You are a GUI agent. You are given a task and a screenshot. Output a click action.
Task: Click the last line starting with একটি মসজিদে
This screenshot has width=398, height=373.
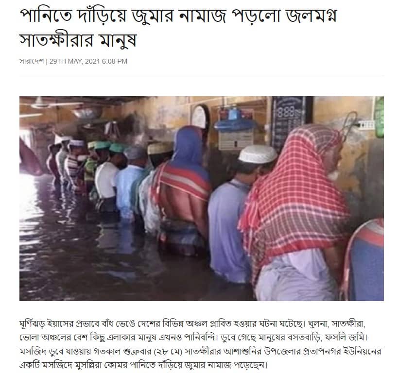click(144, 365)
